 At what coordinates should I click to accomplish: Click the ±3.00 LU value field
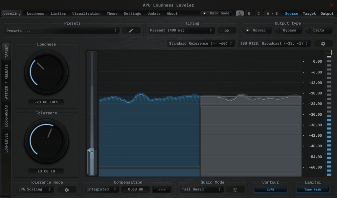(46, 171)
